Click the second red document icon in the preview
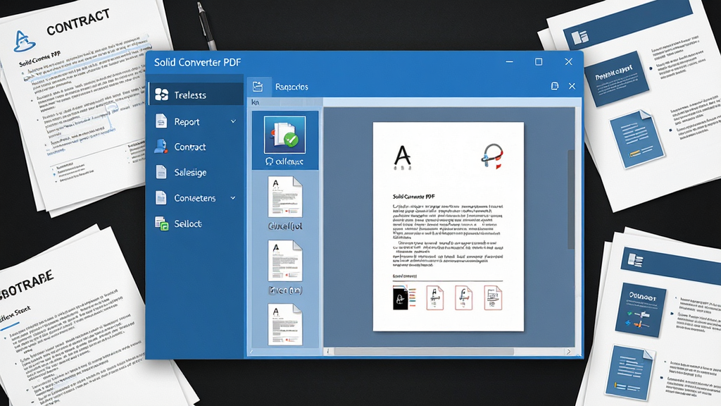Screen dimensions: 721x406 435,297
